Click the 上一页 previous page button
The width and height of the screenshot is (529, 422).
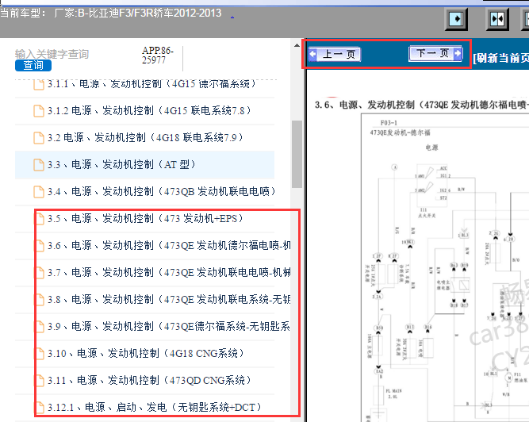tap(335, 54)
